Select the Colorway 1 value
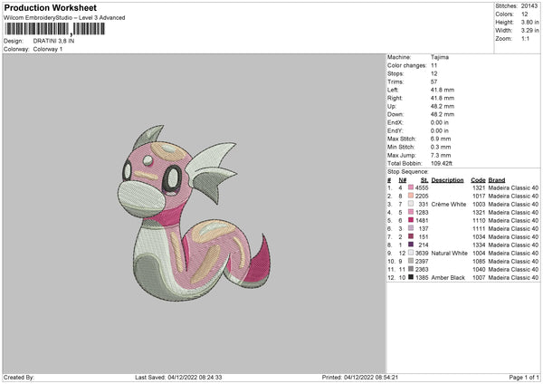This screenshot has width=543, height=384. [x=48, y=49]
